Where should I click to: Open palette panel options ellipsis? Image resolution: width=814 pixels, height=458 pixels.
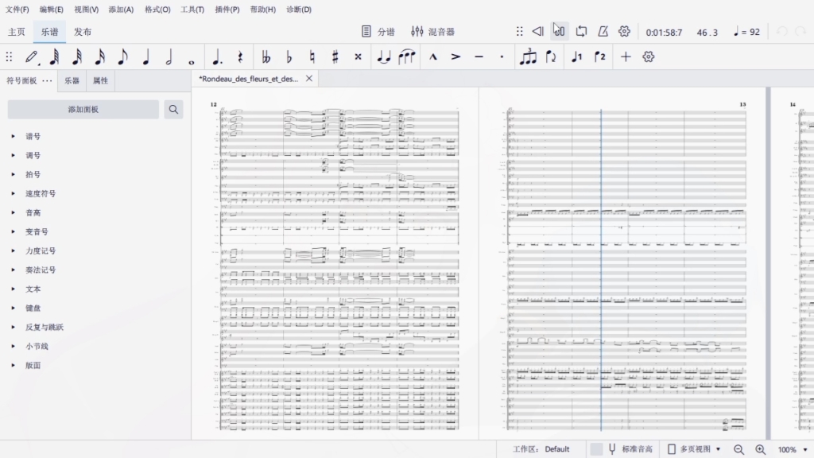tap(47, 80)
